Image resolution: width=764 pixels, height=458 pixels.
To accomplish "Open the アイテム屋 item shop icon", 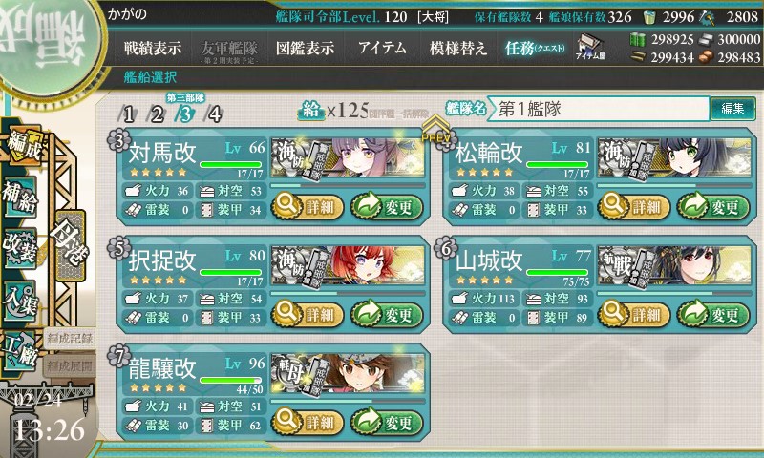I will click(590, 47).
